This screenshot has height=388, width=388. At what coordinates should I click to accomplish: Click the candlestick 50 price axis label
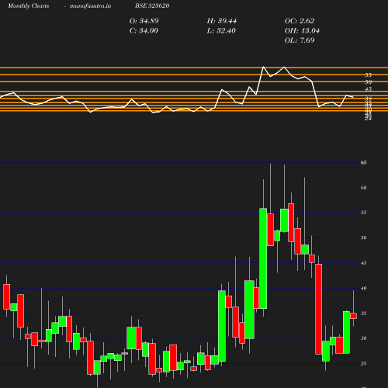(363, 237)
